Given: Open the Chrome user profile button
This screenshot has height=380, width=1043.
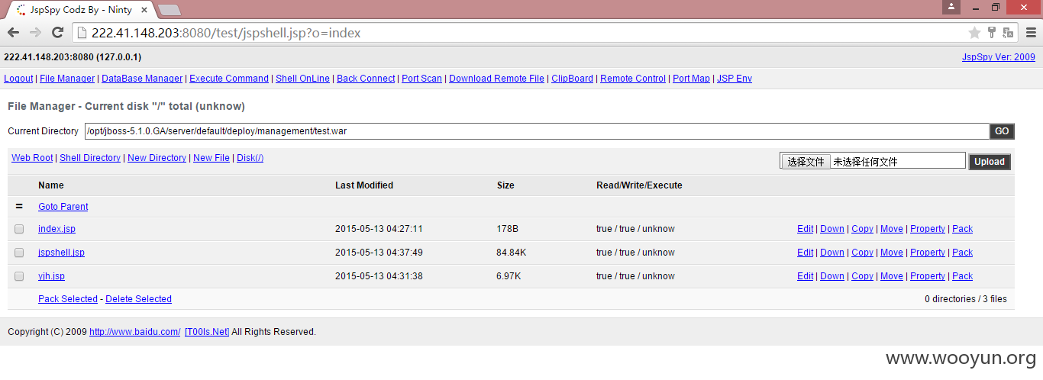Looking at the screenshot, I should click(951, 6).
